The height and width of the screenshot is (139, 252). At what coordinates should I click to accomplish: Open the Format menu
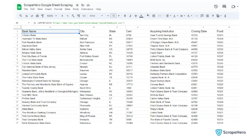click(x=58, y=9)
